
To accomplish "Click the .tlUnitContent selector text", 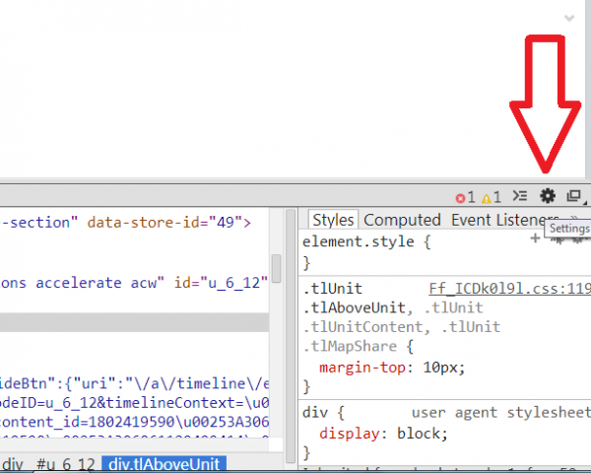I will click(x=362, y=327).
